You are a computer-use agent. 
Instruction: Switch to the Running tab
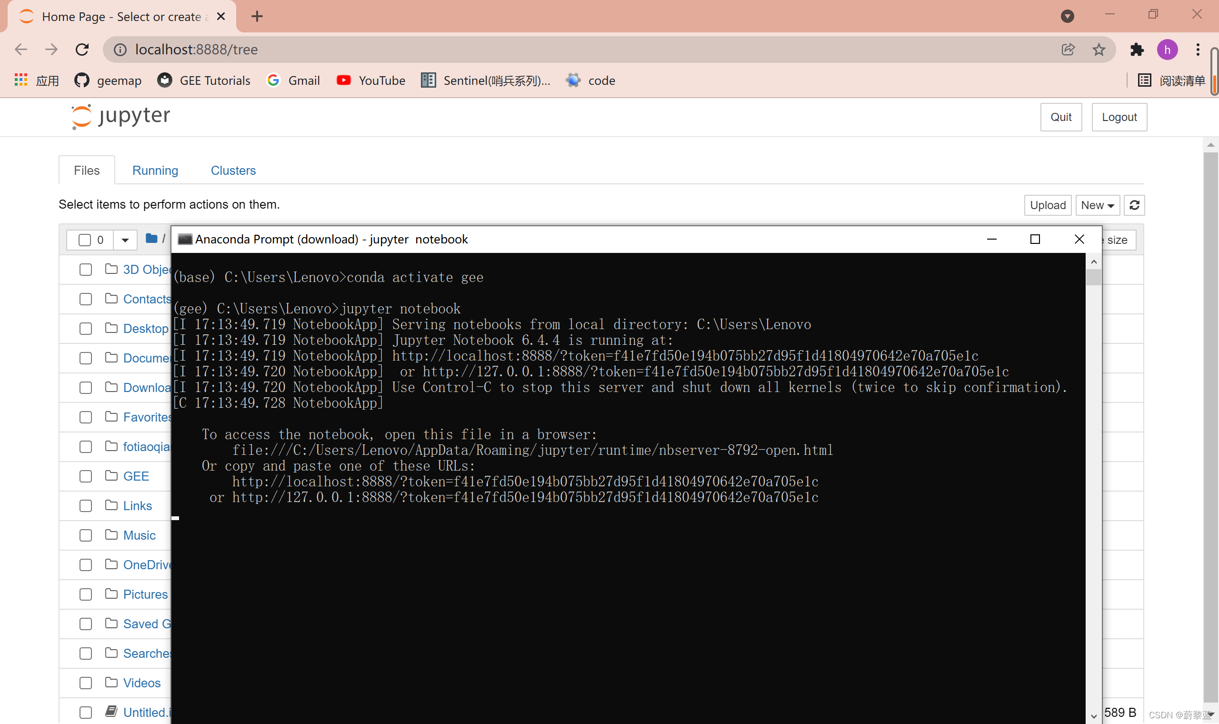pyautogui.click(x=155, y=170)
